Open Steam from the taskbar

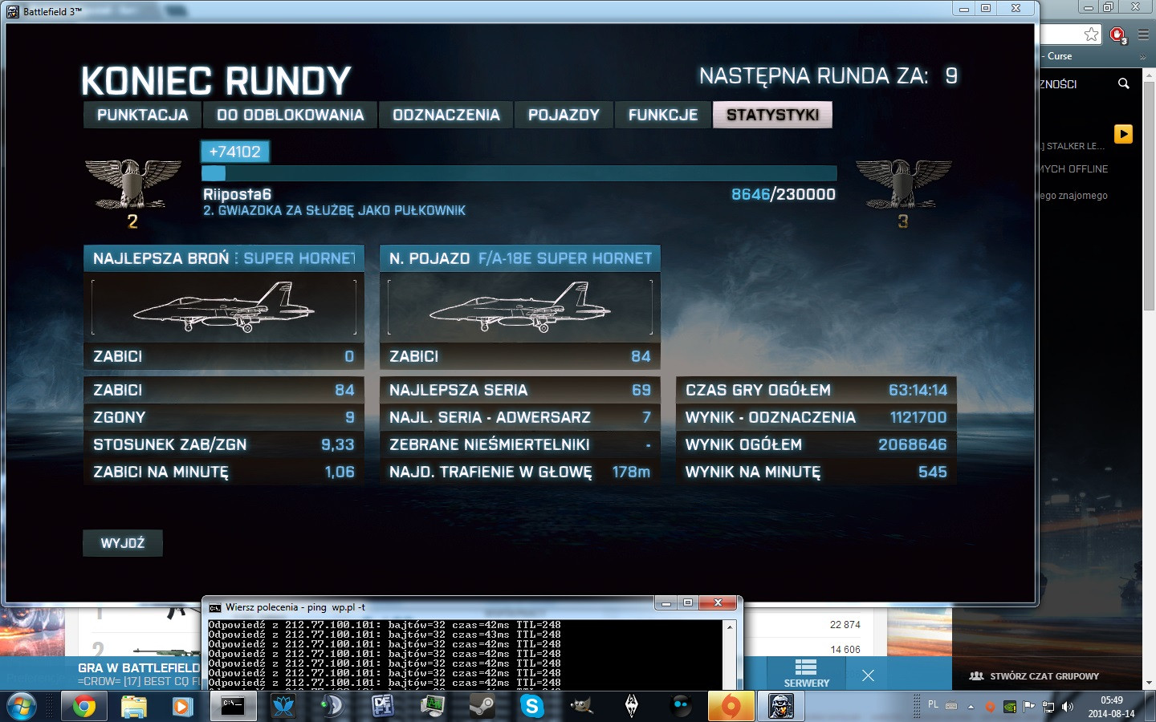click(482, 706)
